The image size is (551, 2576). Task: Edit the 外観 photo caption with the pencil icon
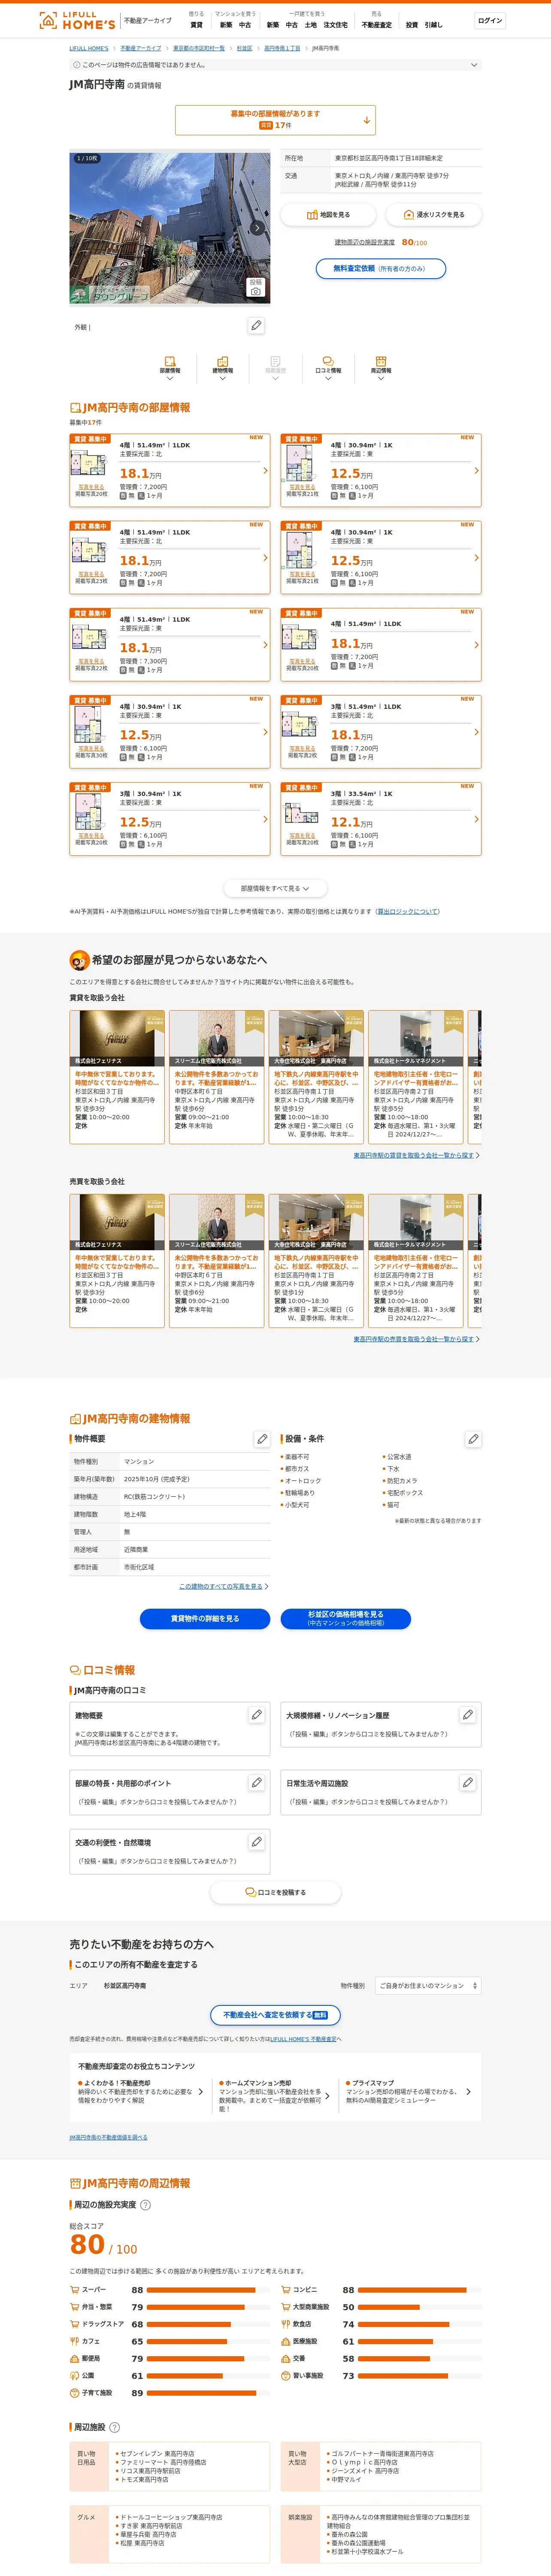[x=256, y=326]
